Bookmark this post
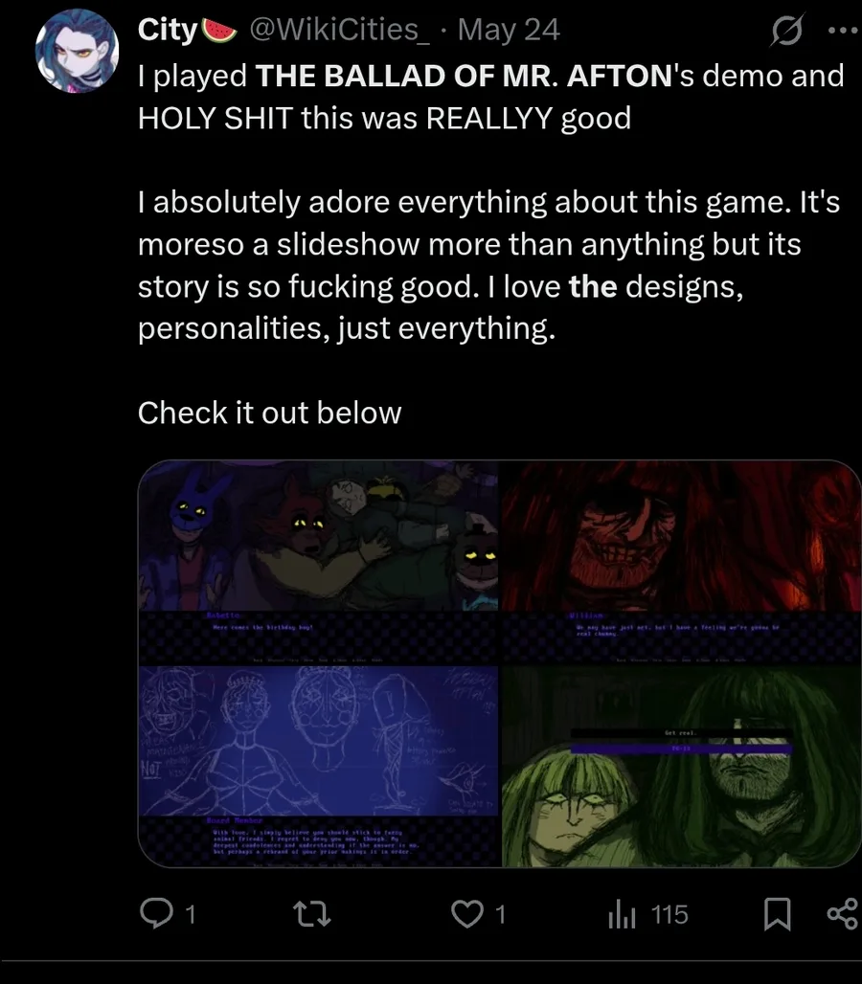Viewport: 862px width, 984px height. (776, 915)
